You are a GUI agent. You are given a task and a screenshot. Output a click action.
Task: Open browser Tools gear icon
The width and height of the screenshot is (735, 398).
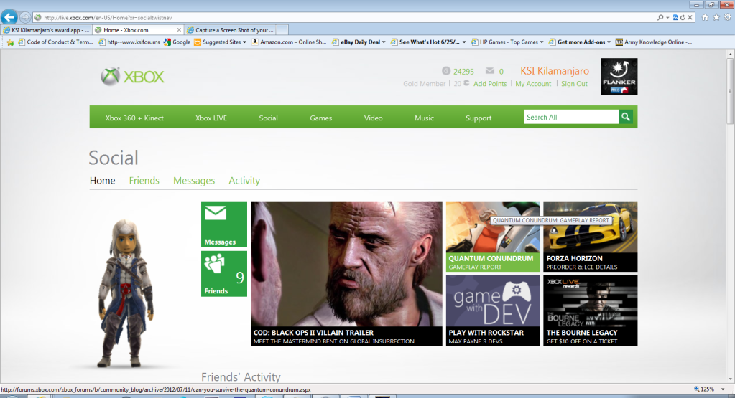click(728, 17)
